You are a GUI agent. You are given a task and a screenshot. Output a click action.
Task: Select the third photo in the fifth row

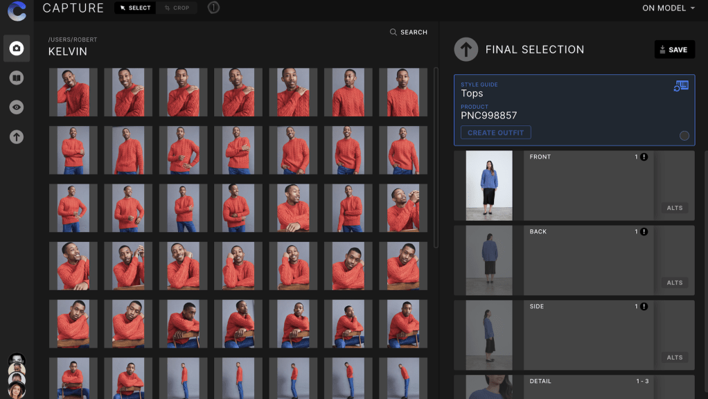183,324
